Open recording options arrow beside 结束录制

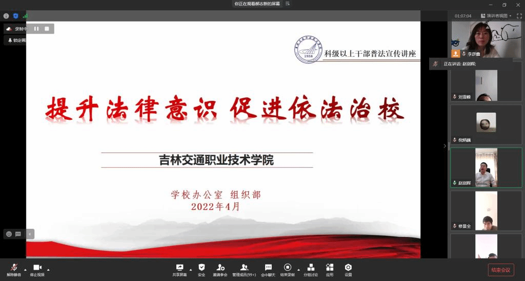tap(299, 270)
